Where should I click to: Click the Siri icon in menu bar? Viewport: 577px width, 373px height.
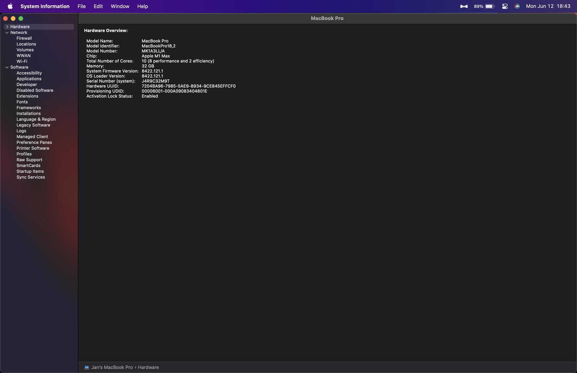pos(517,6)
